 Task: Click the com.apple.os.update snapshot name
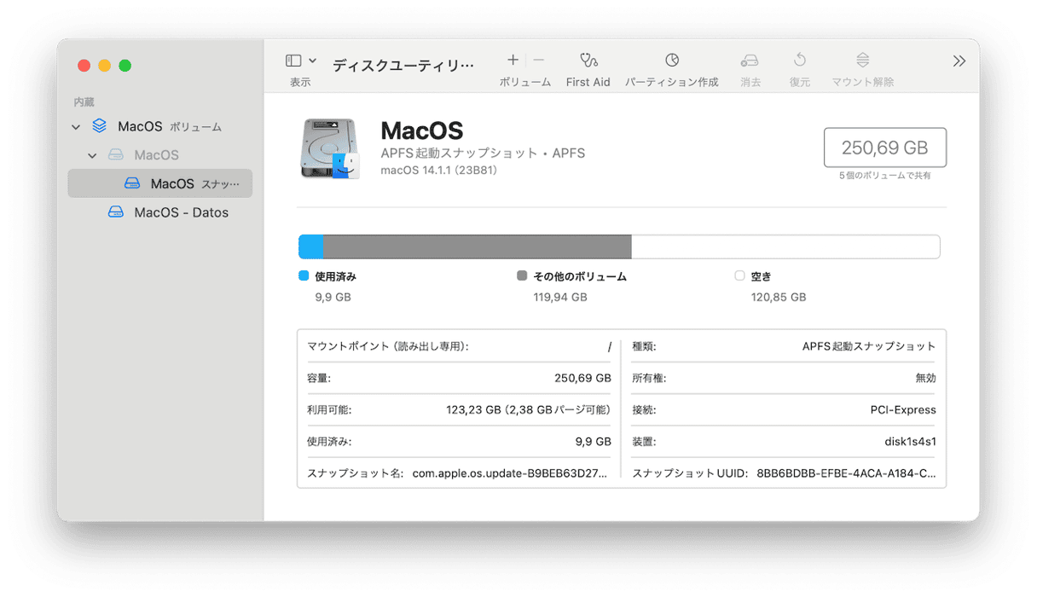510,472
